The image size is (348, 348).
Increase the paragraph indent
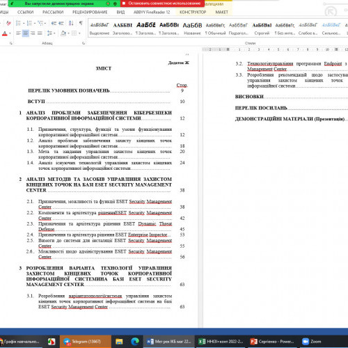coord(61,23)
